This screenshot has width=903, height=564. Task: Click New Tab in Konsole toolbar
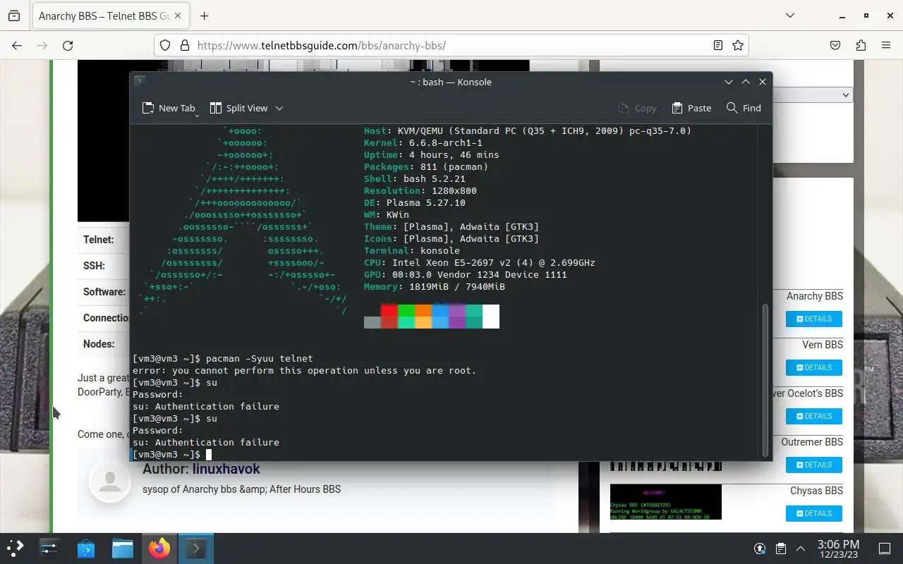168,108
